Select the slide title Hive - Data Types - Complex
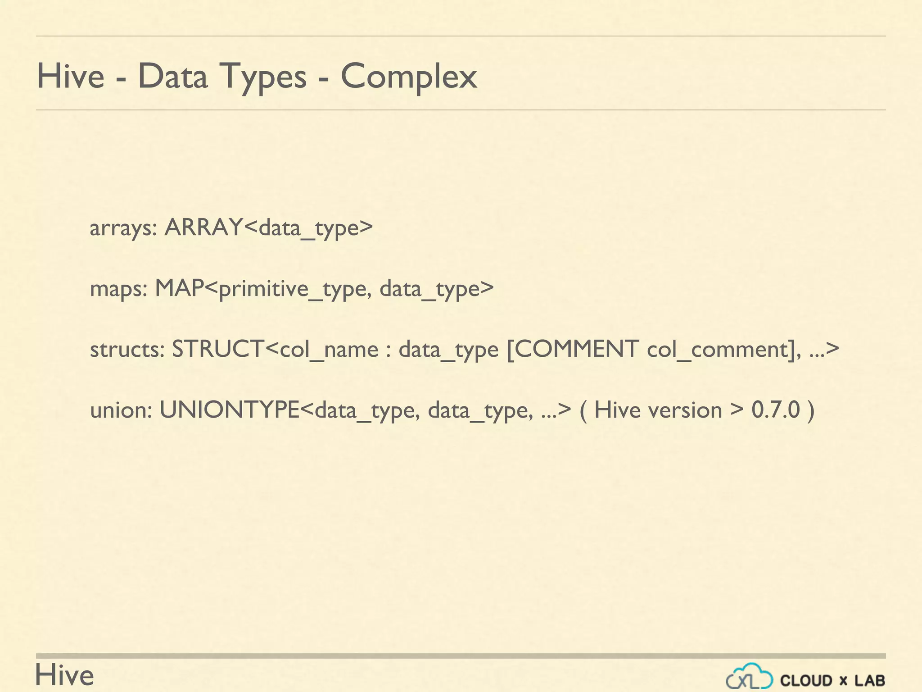Screen dimensions: 922x692 tap(257, 76)
